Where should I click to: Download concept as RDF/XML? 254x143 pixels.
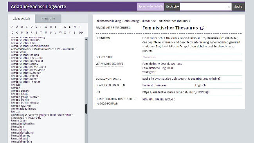coord(148,99)
